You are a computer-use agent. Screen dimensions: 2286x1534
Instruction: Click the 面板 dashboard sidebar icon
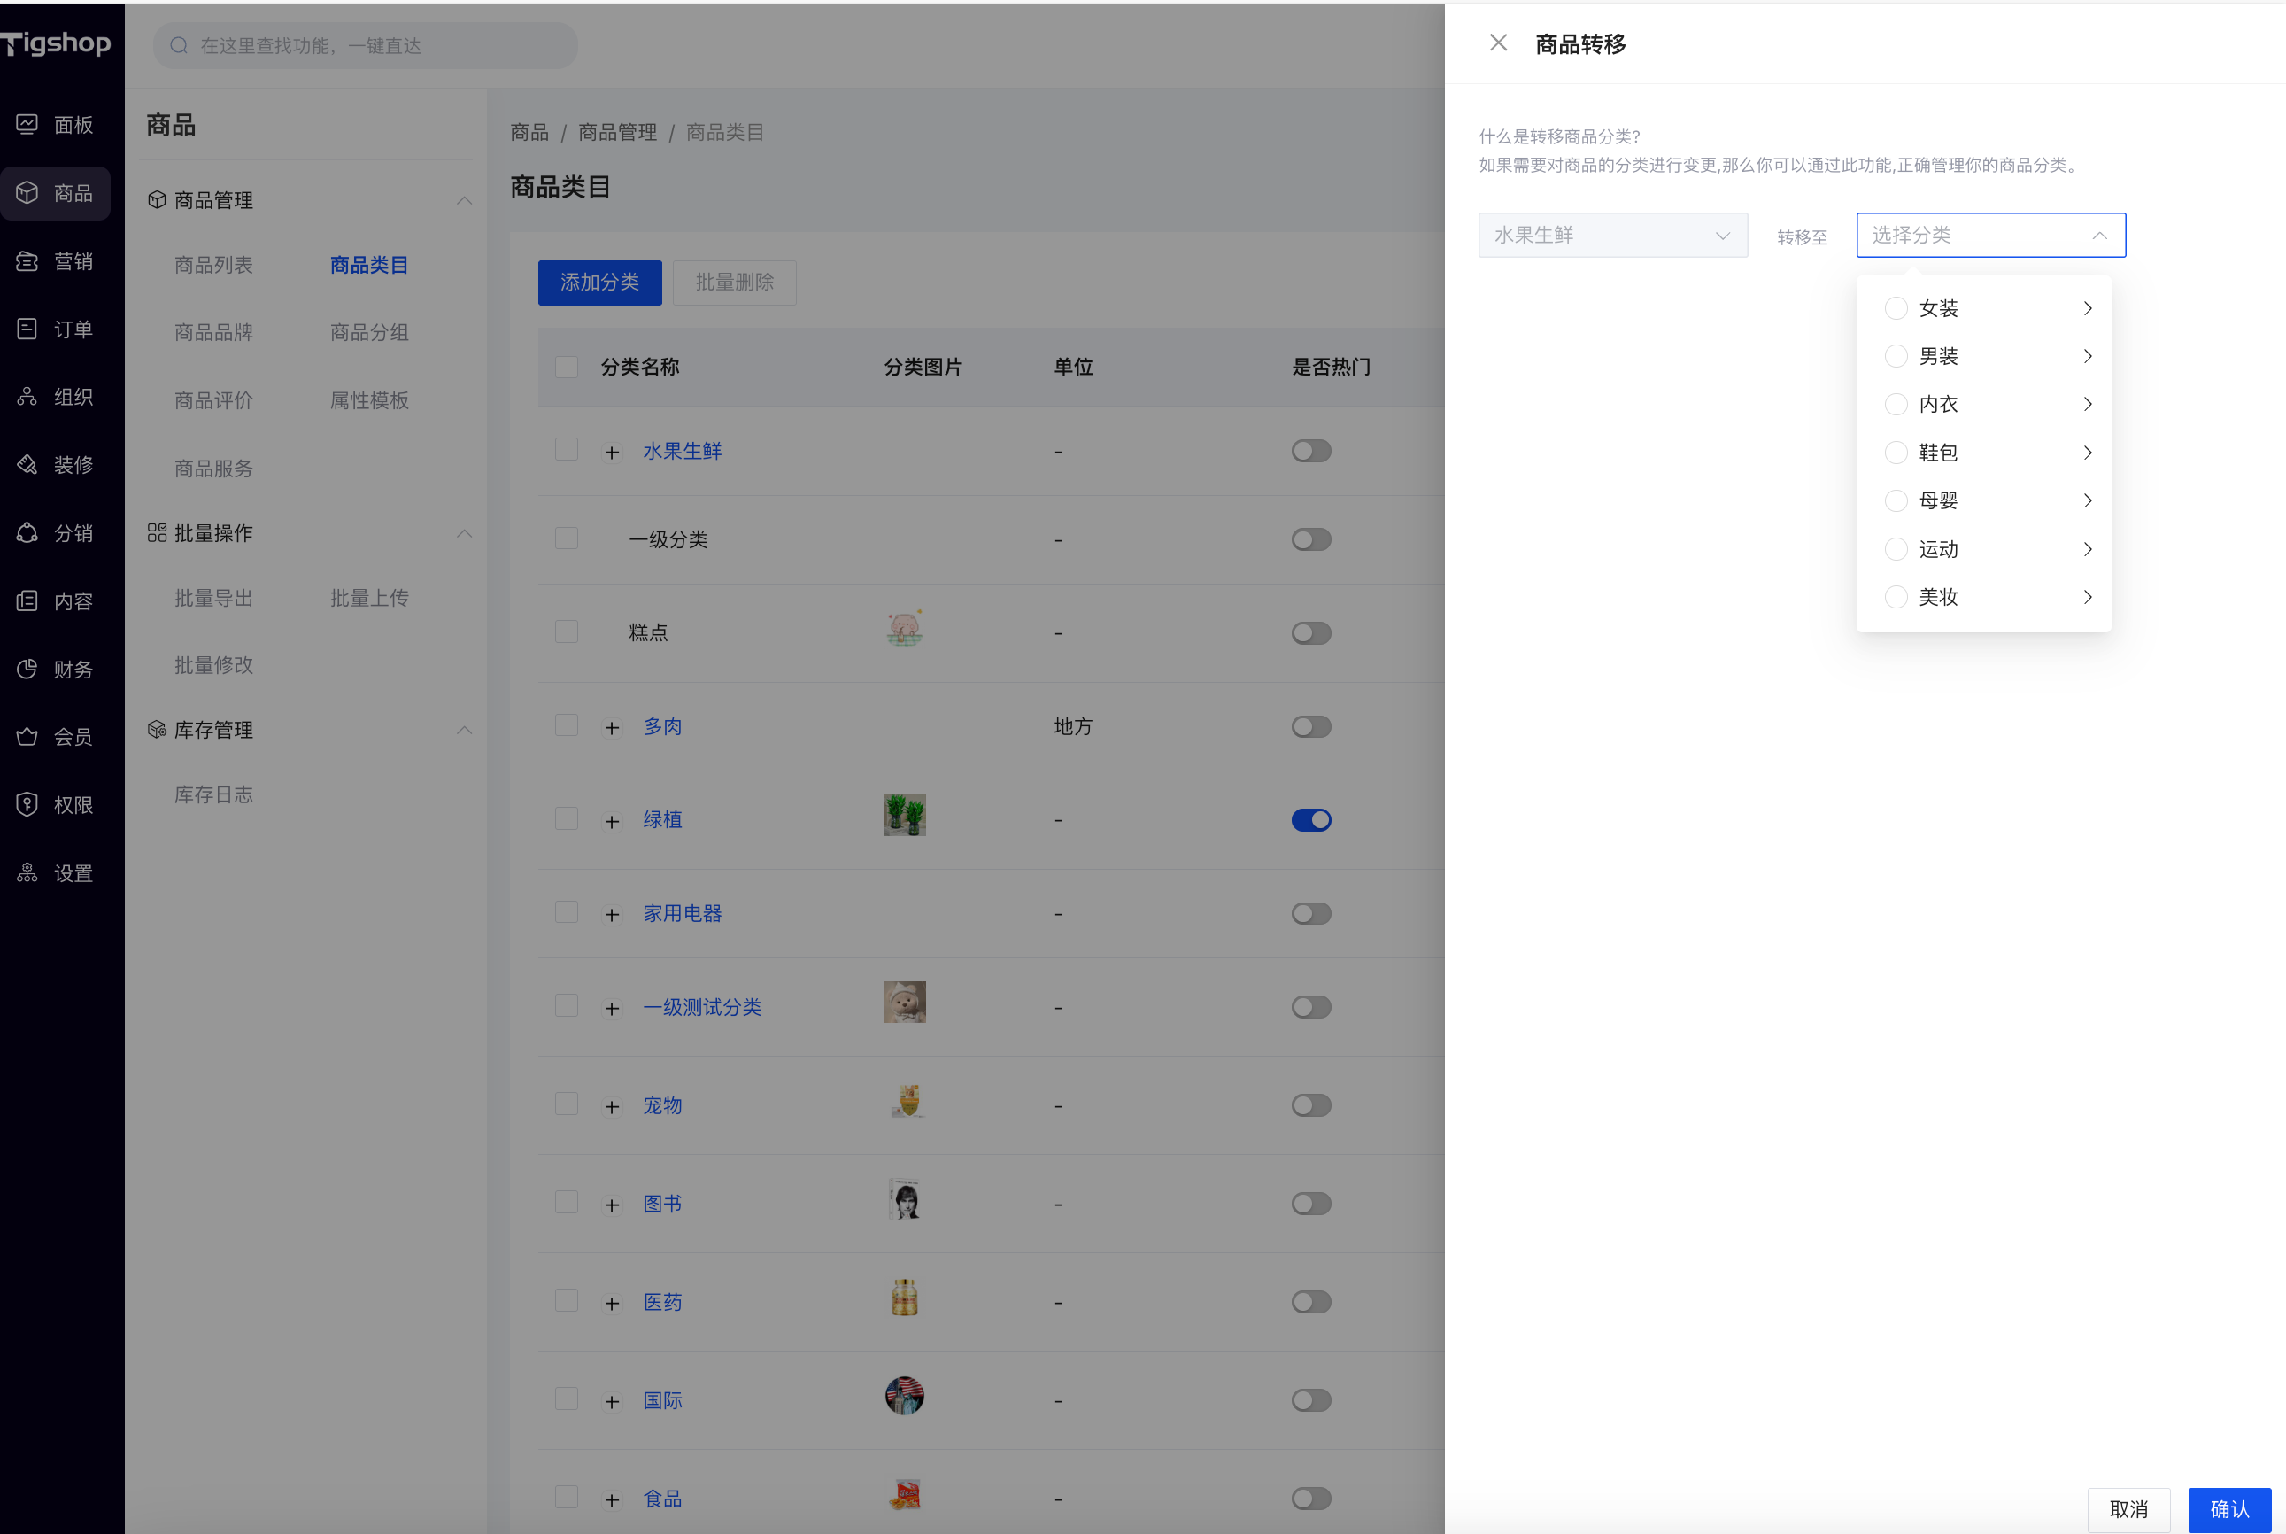[x=27, y=124]
